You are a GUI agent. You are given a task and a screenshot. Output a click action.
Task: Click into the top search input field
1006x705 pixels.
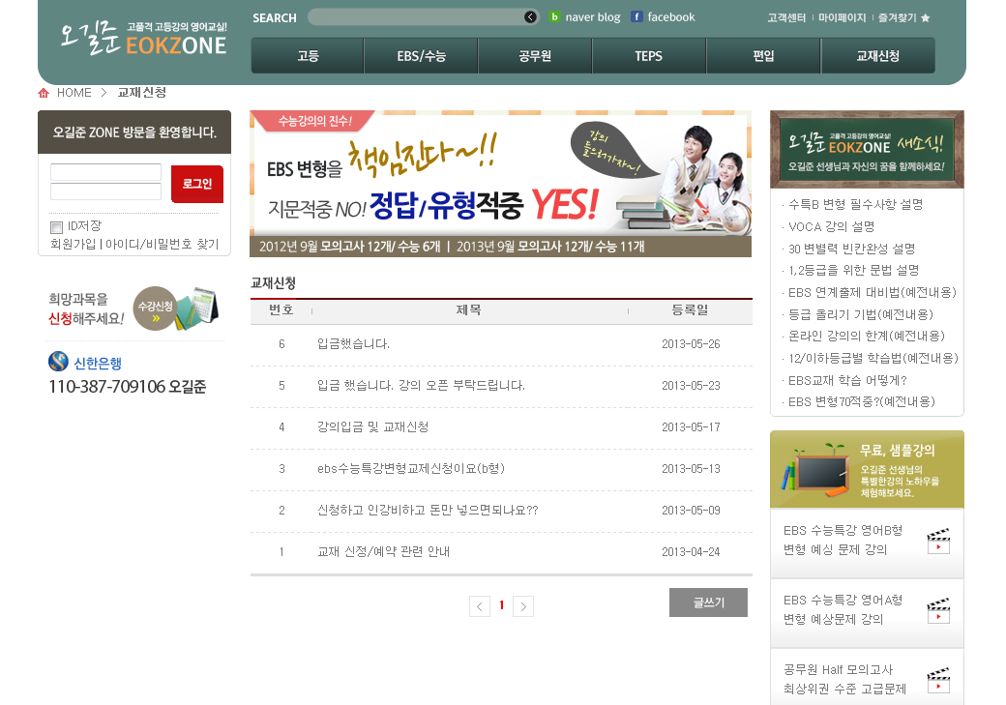416,17
